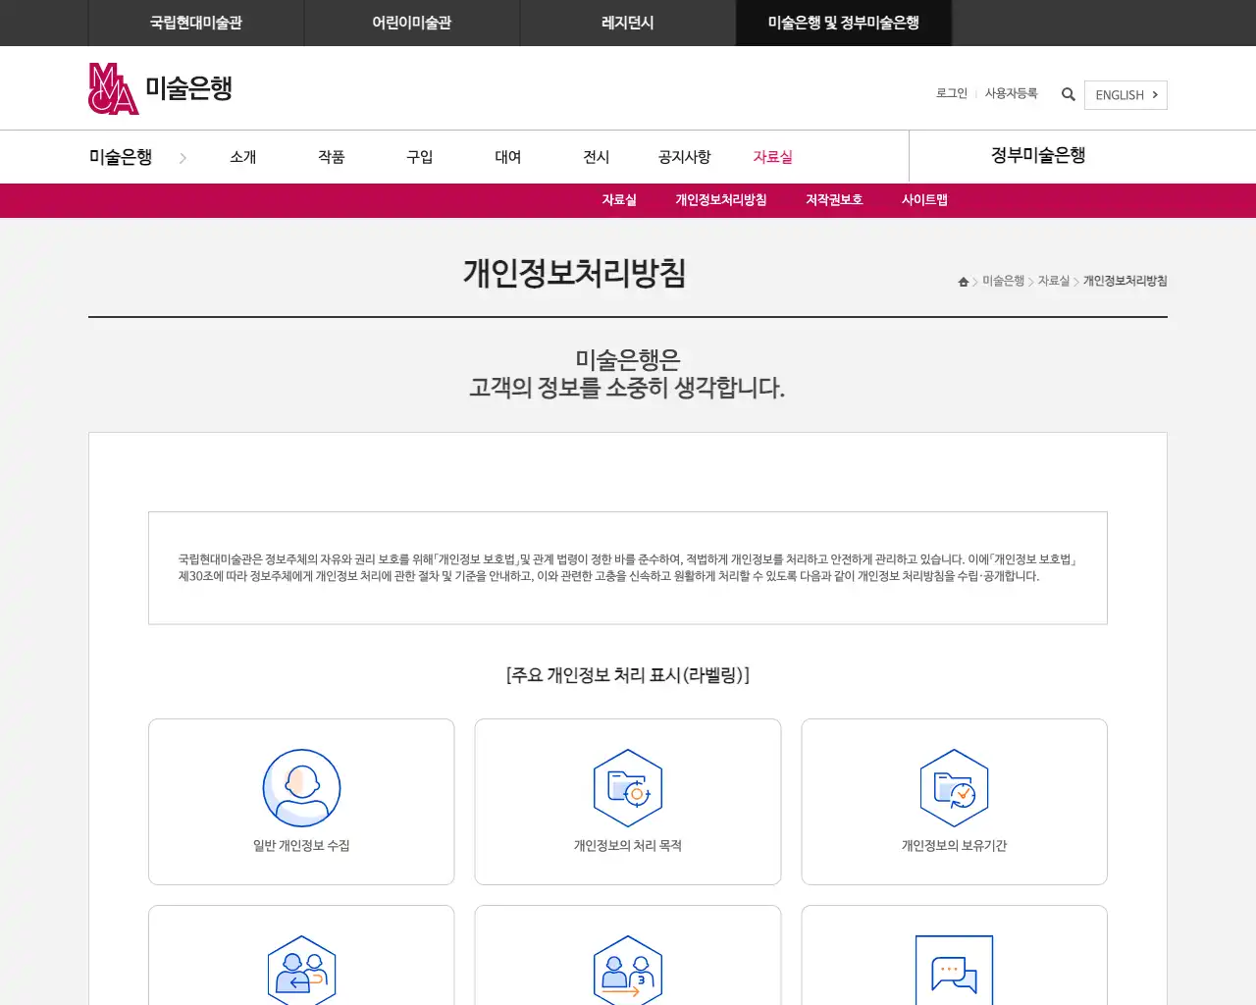Open the 구입 menu
This screenshot has width=1256, height=1005.
[420, 157]
